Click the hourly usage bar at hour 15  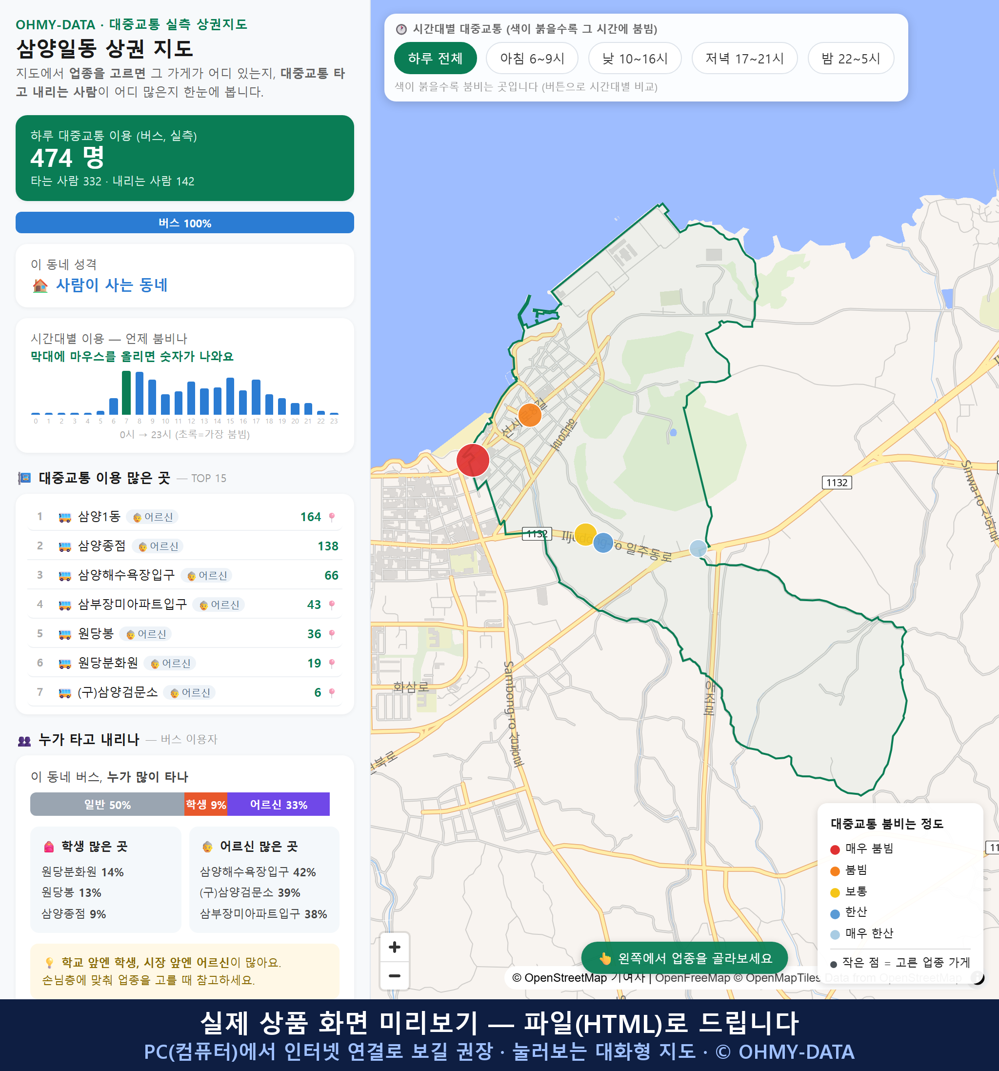(x=230, y=396)
